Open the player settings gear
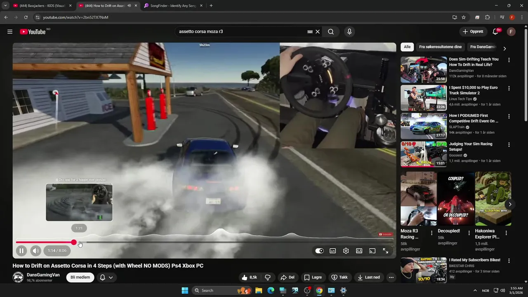The height and width of the screenshot is (297, 528). (x=346, y=251)
